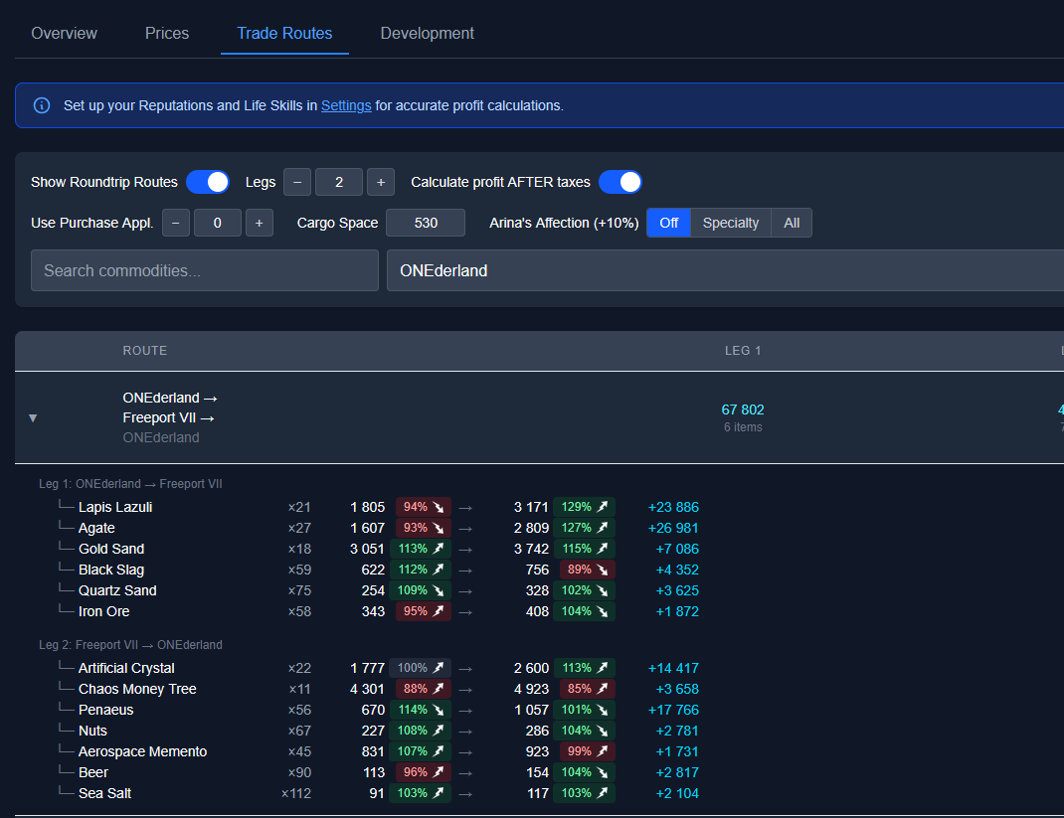Select the Trade Routes tab
Screen dimensions: 1064x818
[284, 33]
